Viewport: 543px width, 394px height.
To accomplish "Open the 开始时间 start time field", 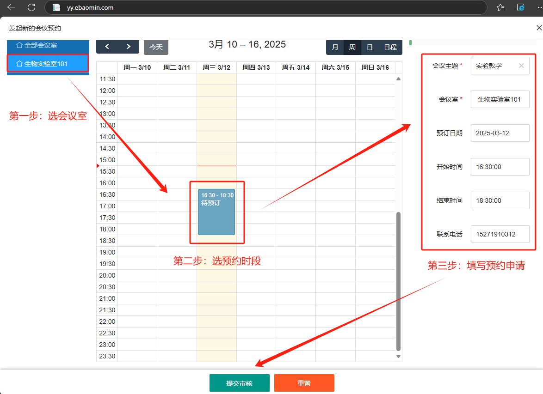I will [500, 167].
